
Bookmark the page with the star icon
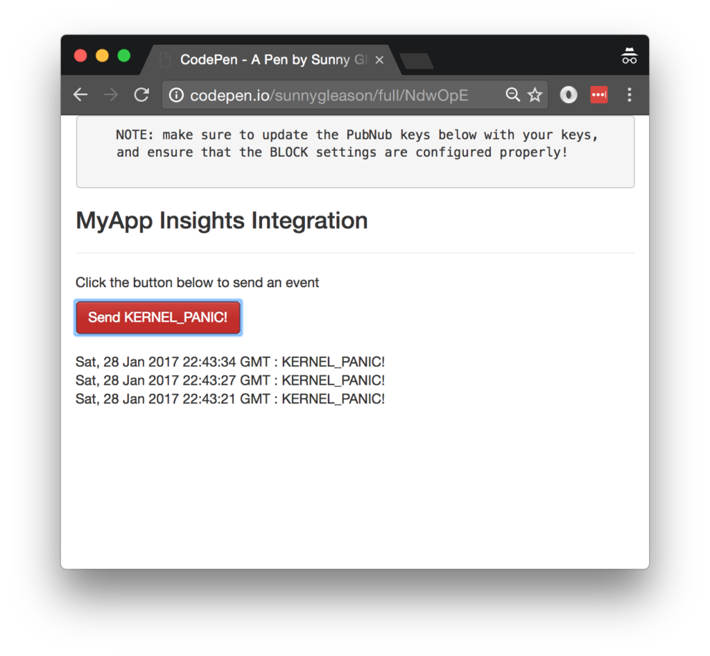(535, 95)
